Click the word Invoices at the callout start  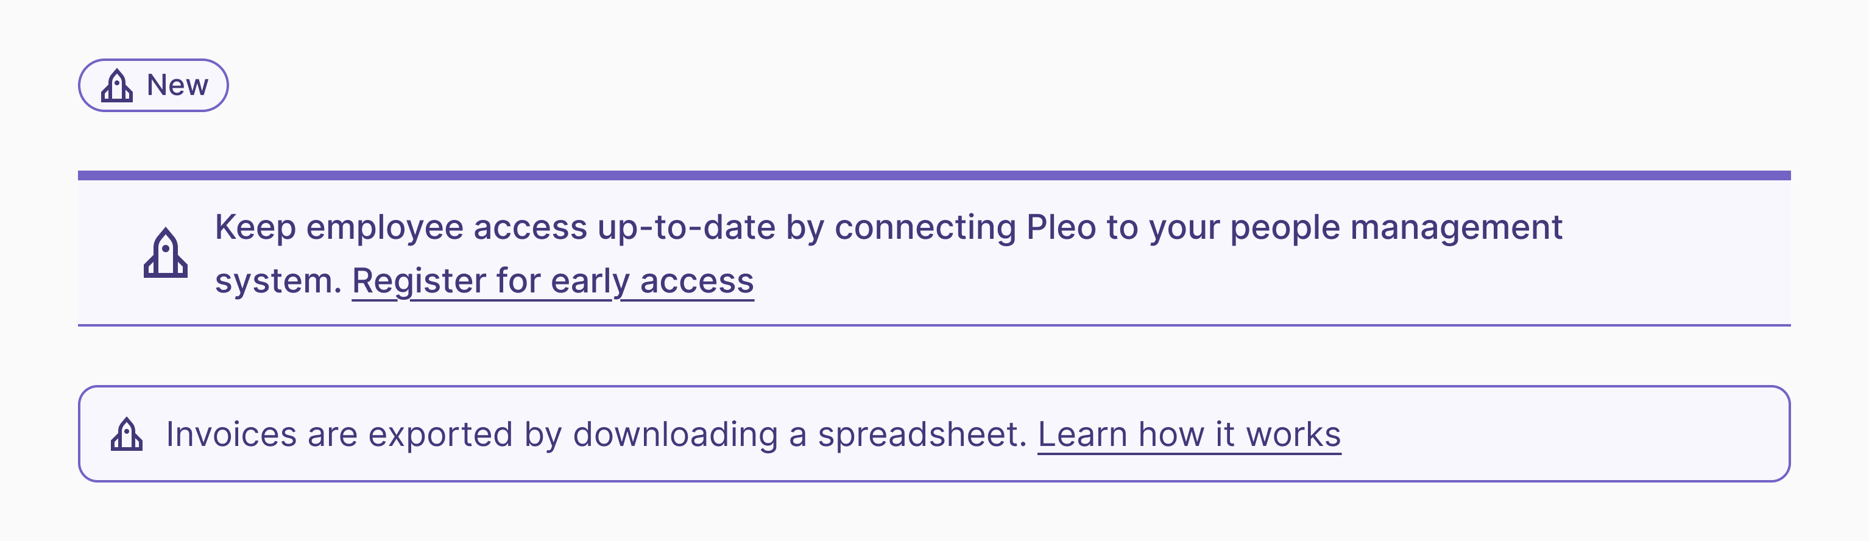[231, 435]
